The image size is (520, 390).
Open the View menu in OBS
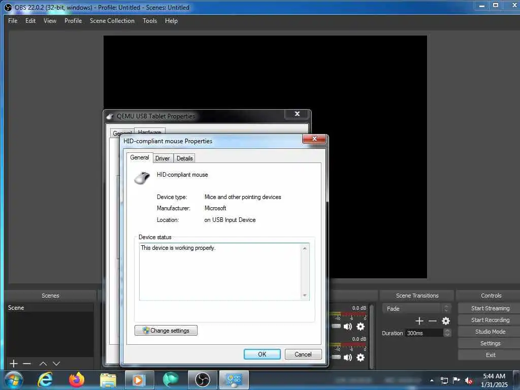[50, 20]
